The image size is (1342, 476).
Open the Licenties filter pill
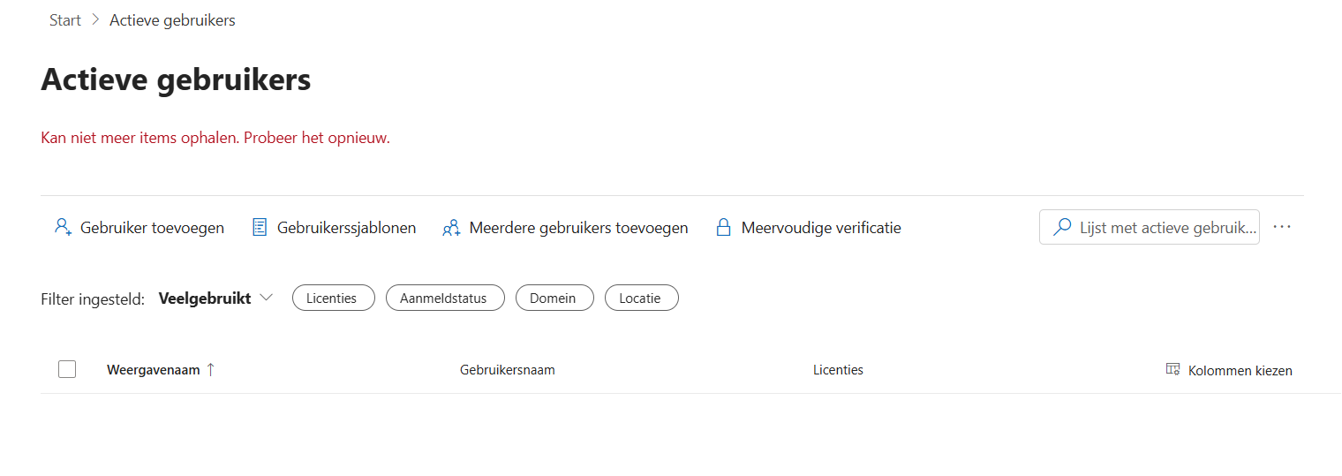334,298
